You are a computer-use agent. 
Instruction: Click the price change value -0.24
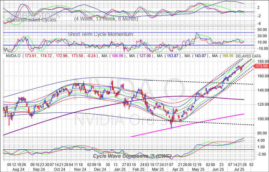click(91, 56)
